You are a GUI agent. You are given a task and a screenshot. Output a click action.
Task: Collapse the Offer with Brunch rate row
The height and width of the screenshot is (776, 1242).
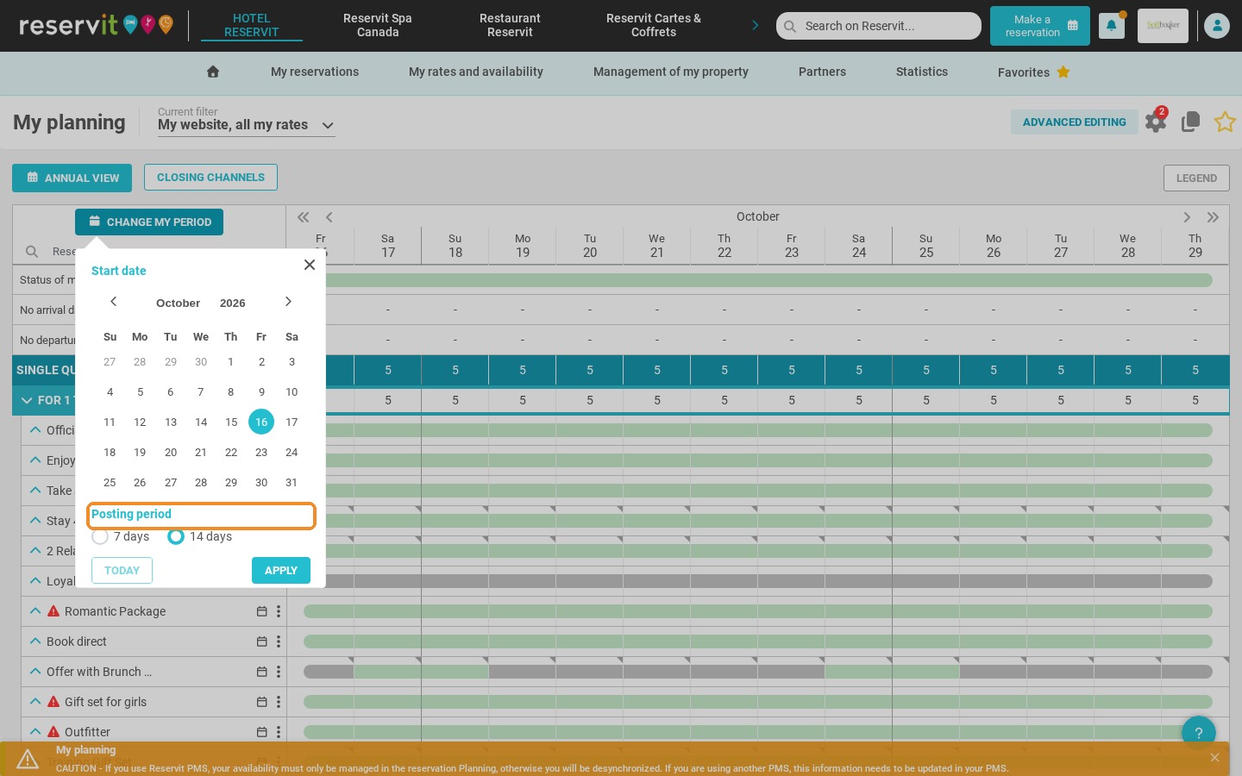(35, 671)
